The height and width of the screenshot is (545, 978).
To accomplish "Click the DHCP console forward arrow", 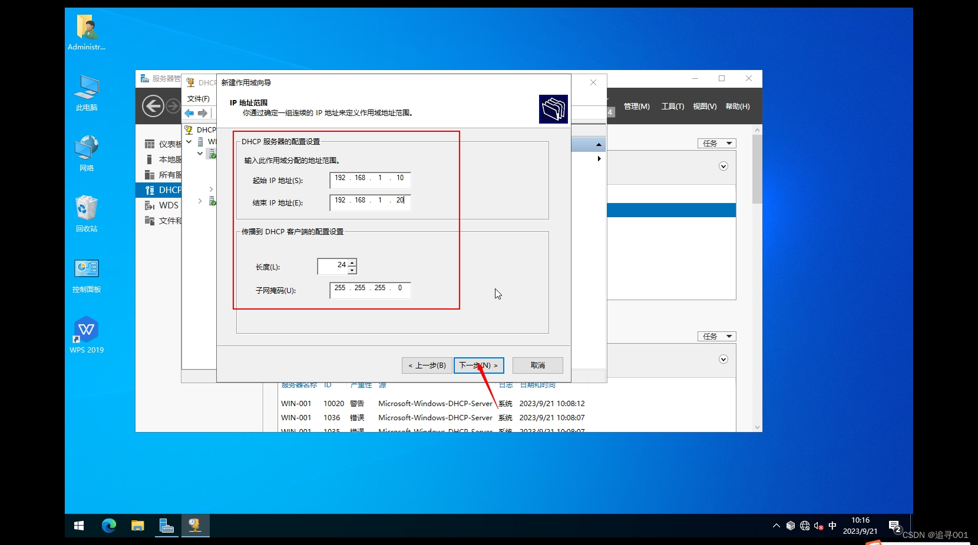I will pos(203,113).
